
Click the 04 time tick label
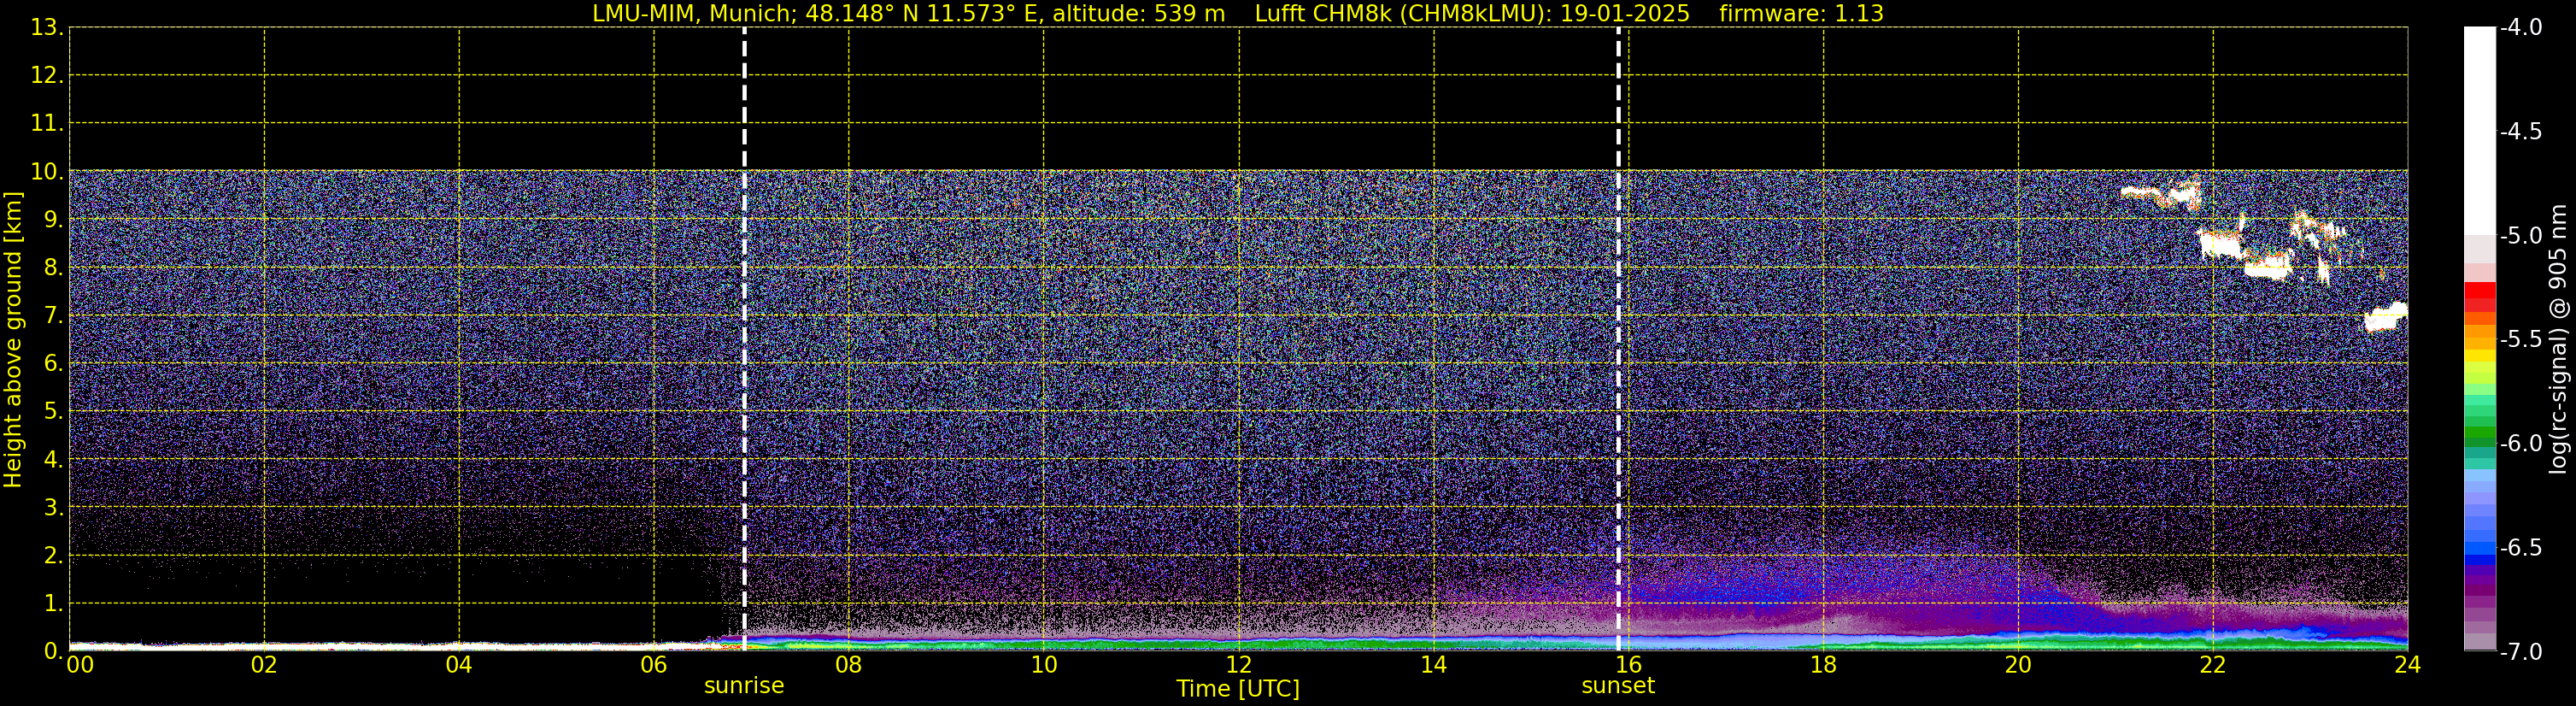coord(459,665)
